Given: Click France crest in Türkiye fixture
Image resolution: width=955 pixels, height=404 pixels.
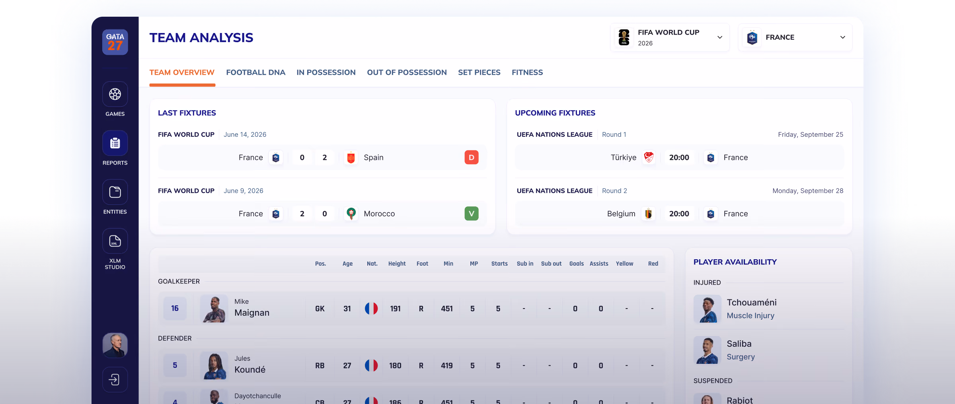Looking at the screenshot, I should pyautogui.click(x=711, y=157).
